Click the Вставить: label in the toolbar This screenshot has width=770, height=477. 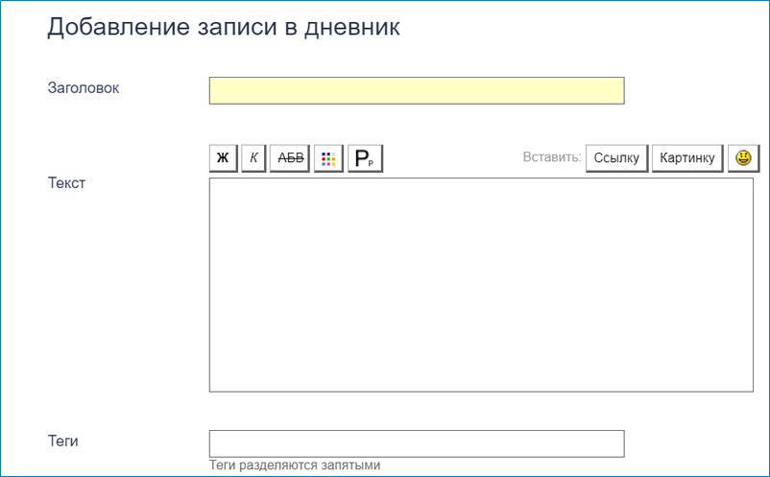point(552,158)
